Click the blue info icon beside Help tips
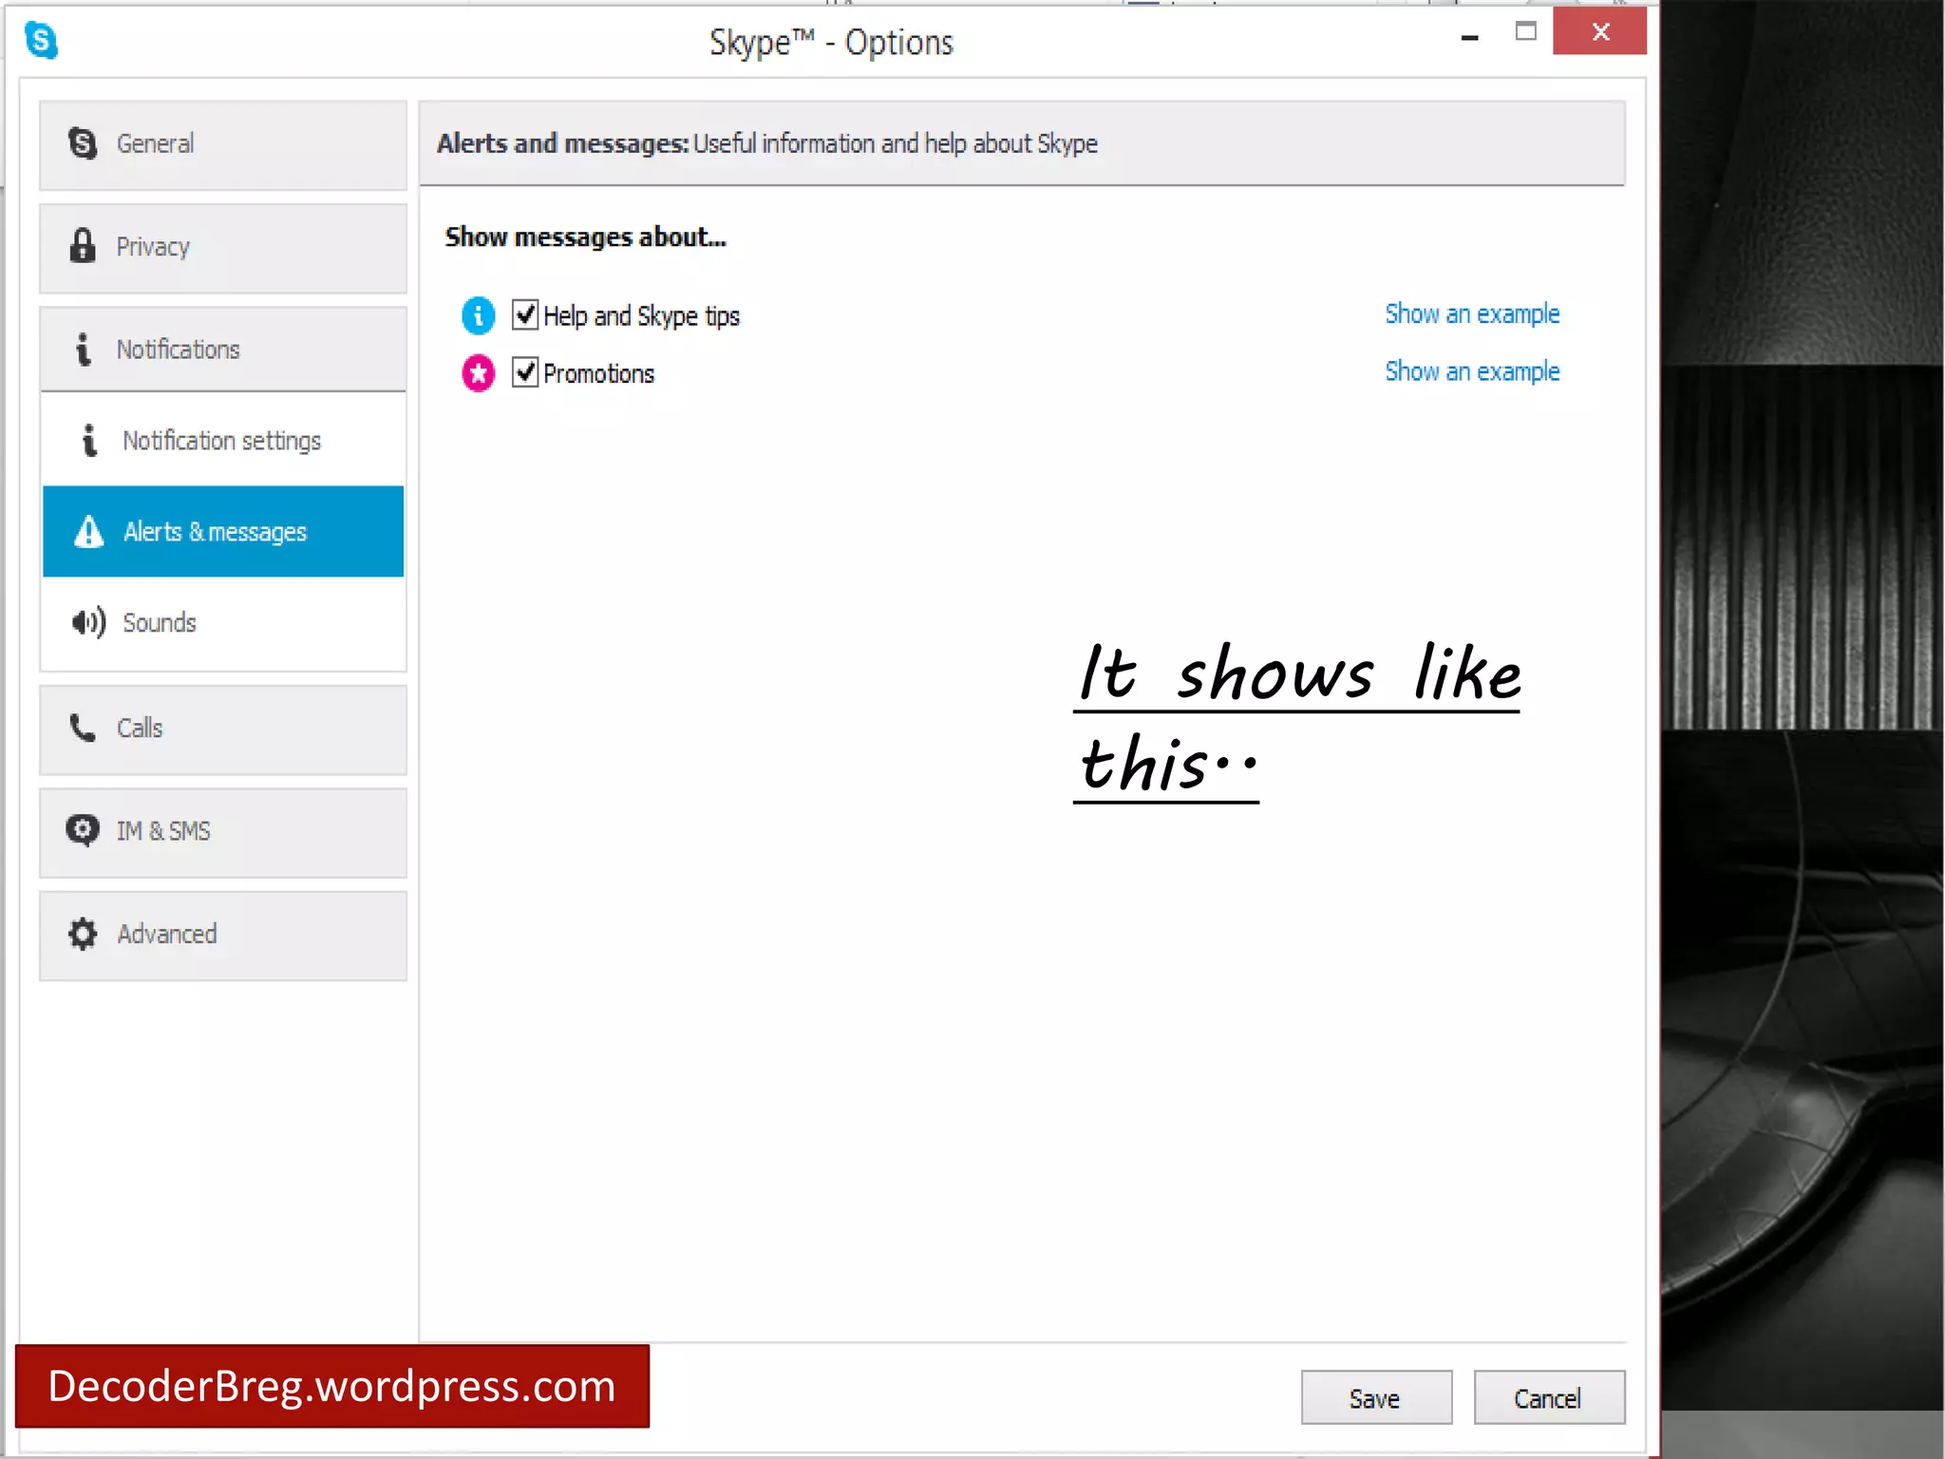This screenshot has height=1459, width=1945. click(x=479, y=315)
